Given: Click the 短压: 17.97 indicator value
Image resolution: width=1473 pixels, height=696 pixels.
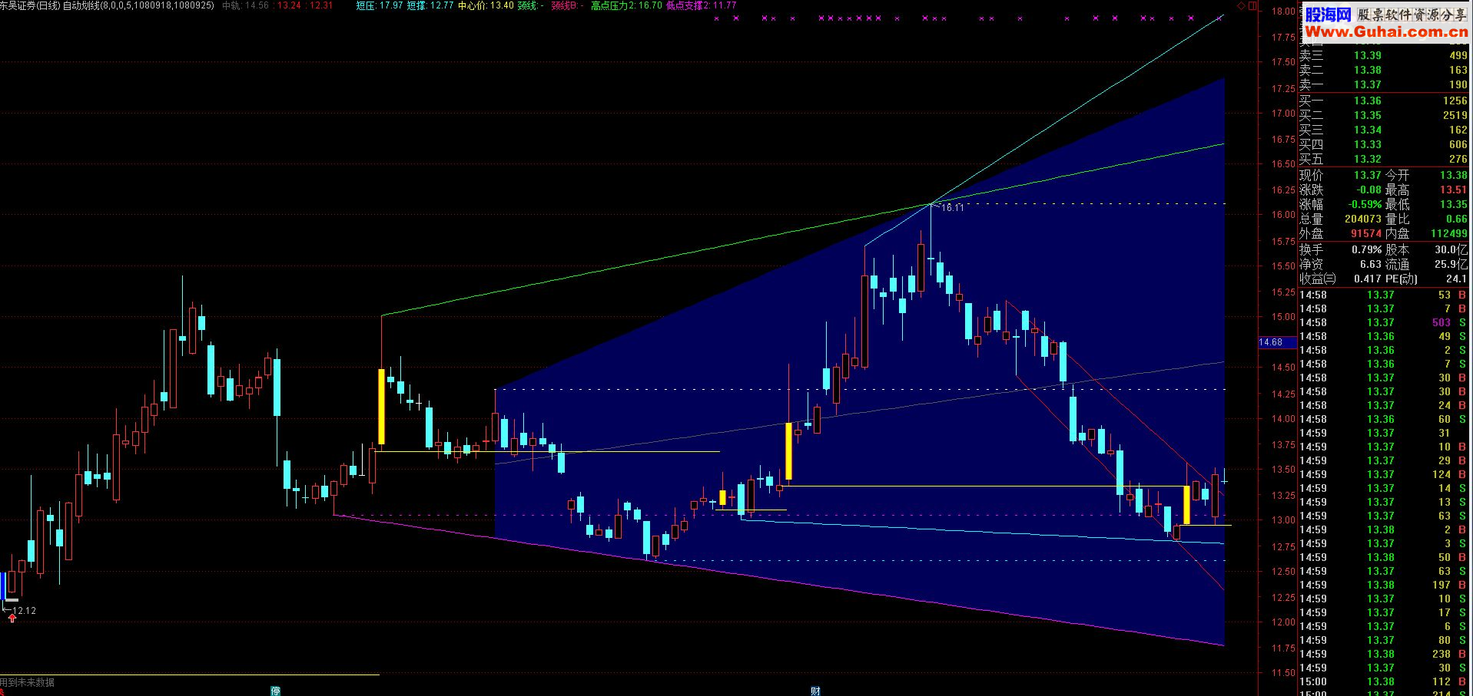Looking at the screenshot, I should tap(380, 5).
